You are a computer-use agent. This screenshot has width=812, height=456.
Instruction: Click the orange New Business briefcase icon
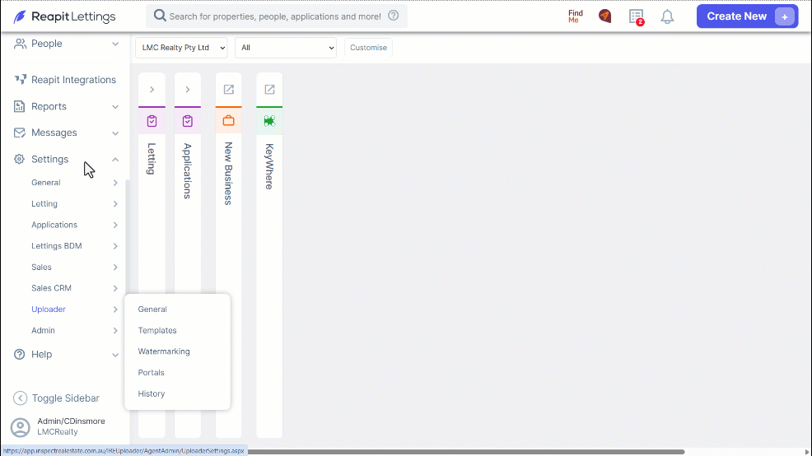pos(228,121)
